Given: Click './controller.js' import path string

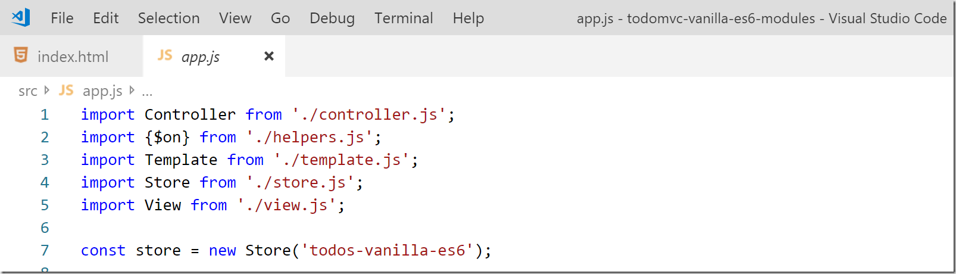Looking at the screenshot, I should [369, 114].
